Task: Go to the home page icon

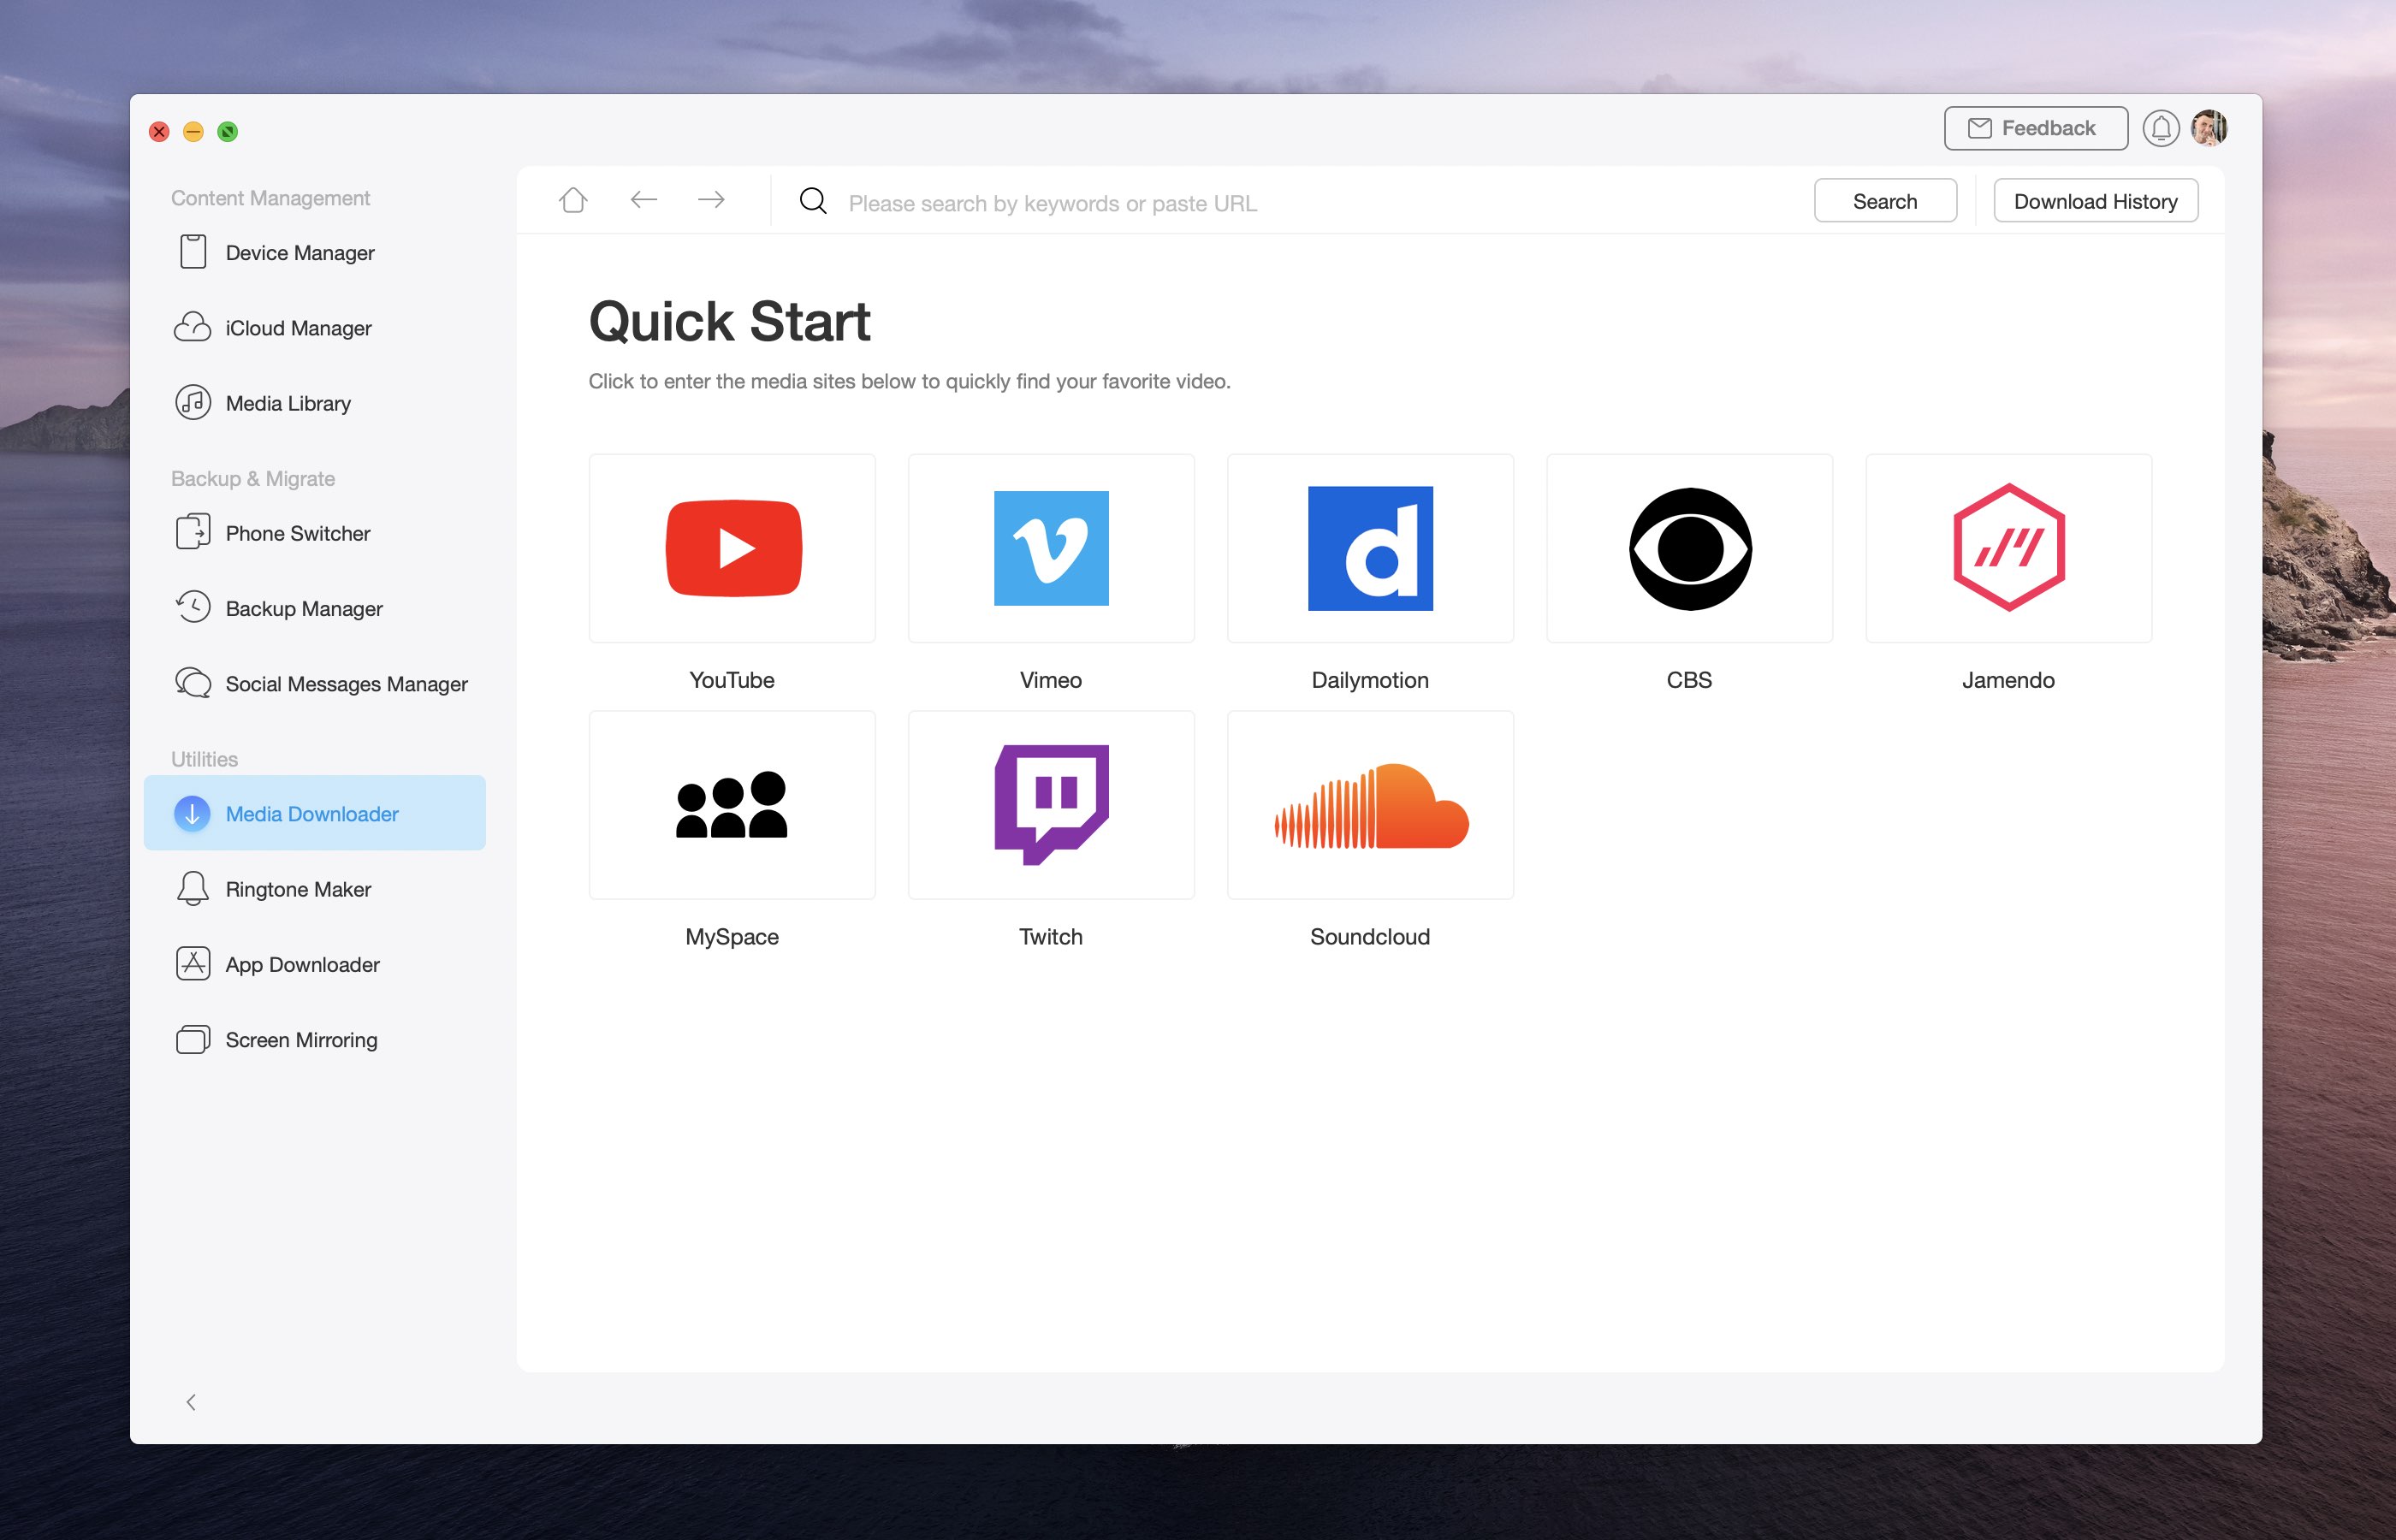Action: click(573, 200)
